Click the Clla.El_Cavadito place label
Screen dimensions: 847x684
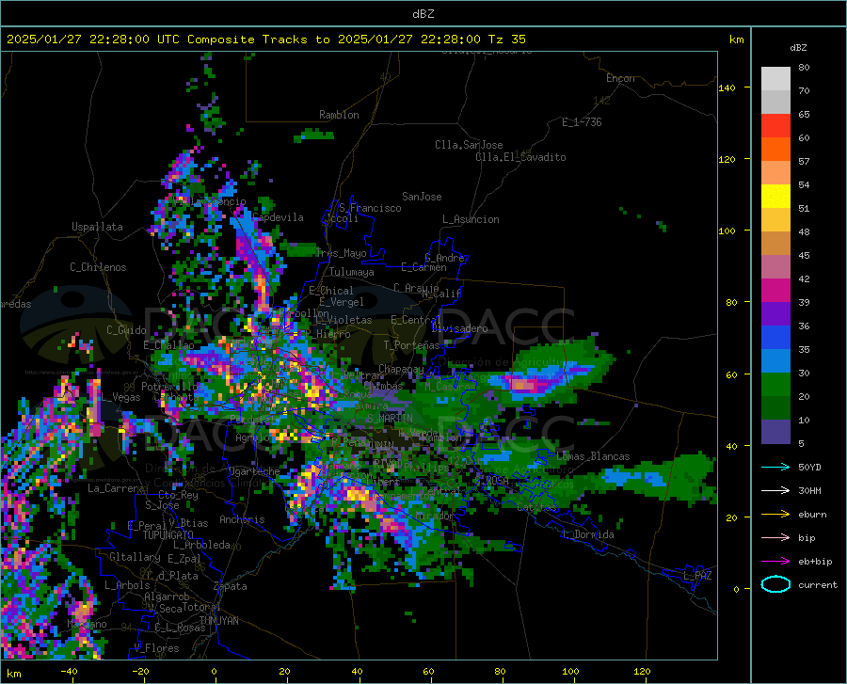click(x=520, y=157)
